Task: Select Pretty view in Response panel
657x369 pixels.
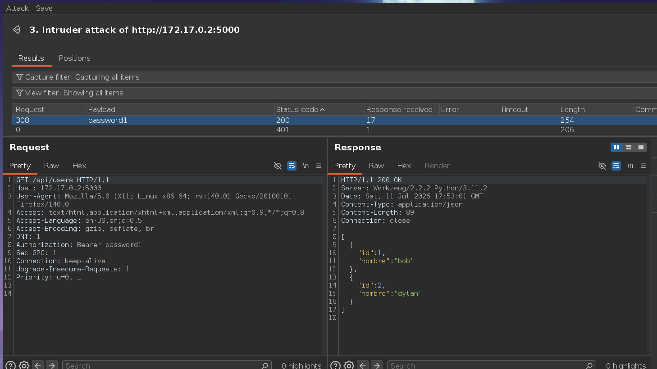Action: [345, 166]
